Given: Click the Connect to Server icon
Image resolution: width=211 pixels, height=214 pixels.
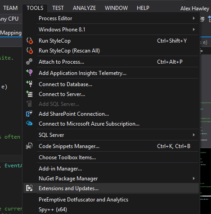Looking at the screenshot, I should click(29, 94).
